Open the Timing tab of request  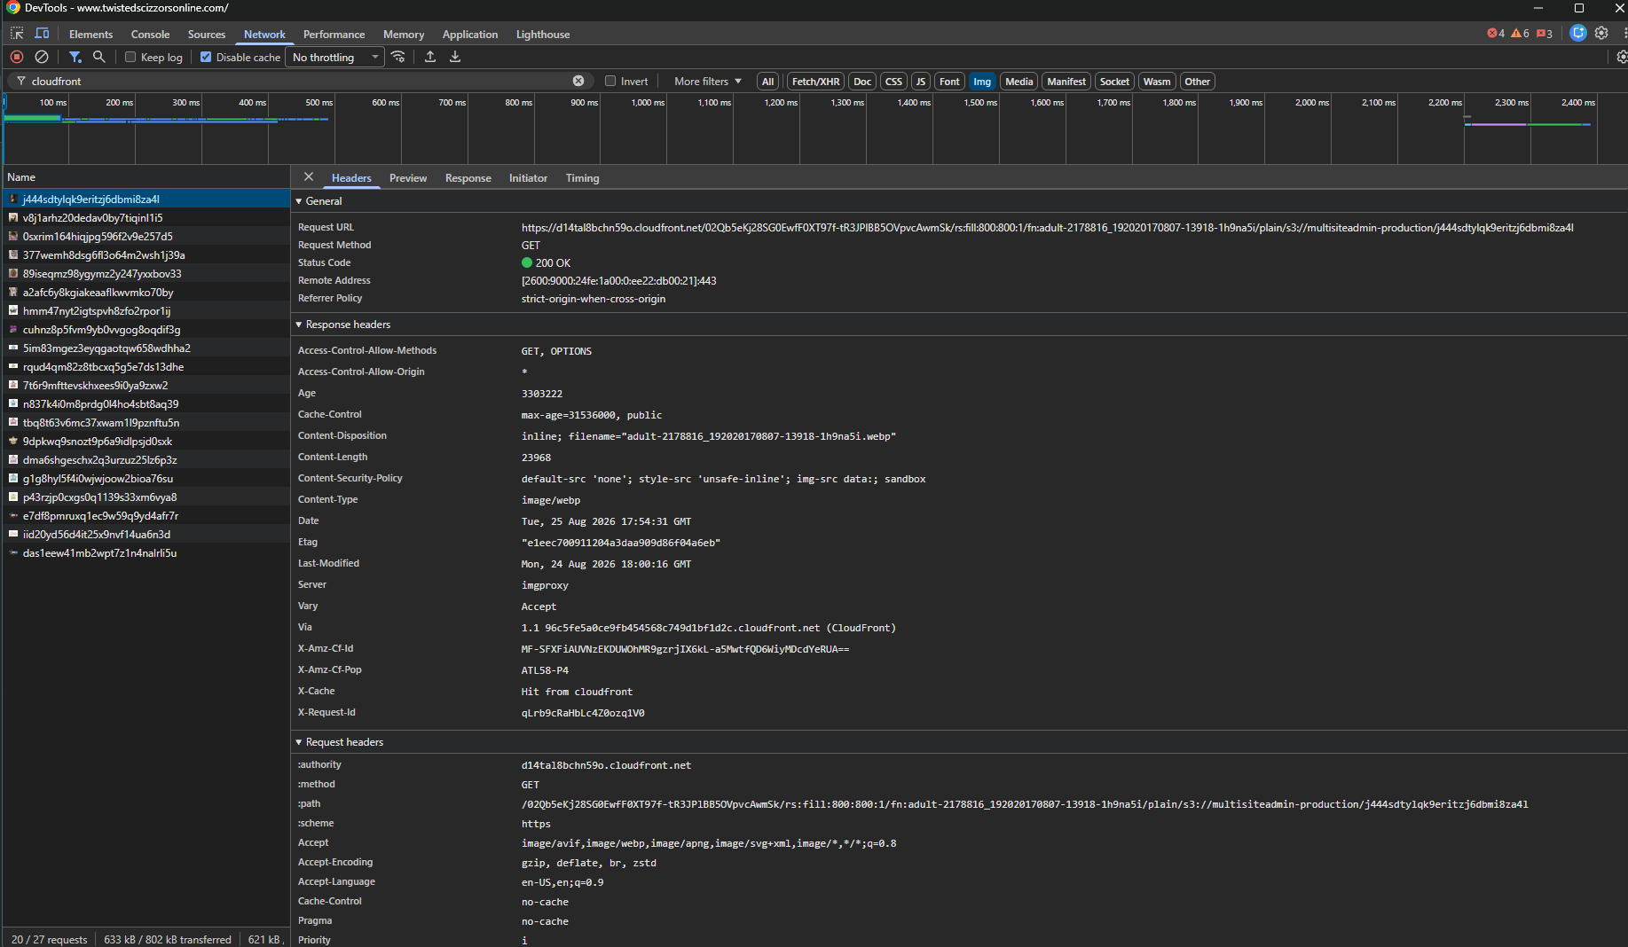pos(582,178)
